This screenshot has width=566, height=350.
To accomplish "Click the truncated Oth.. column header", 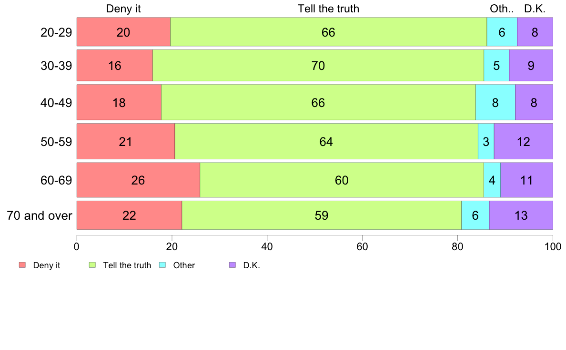I will [x=502, y=9].
